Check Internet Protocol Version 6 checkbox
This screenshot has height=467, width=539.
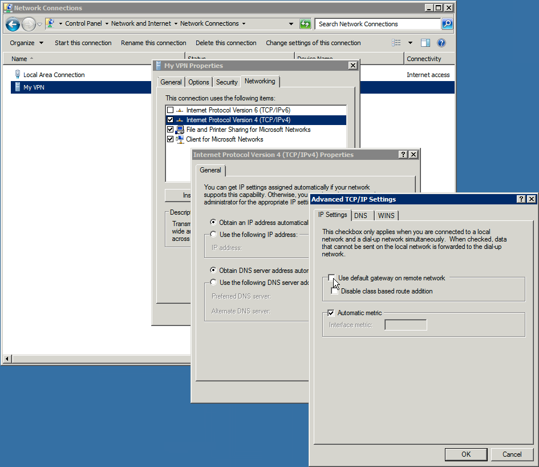[x=170, y=110]
